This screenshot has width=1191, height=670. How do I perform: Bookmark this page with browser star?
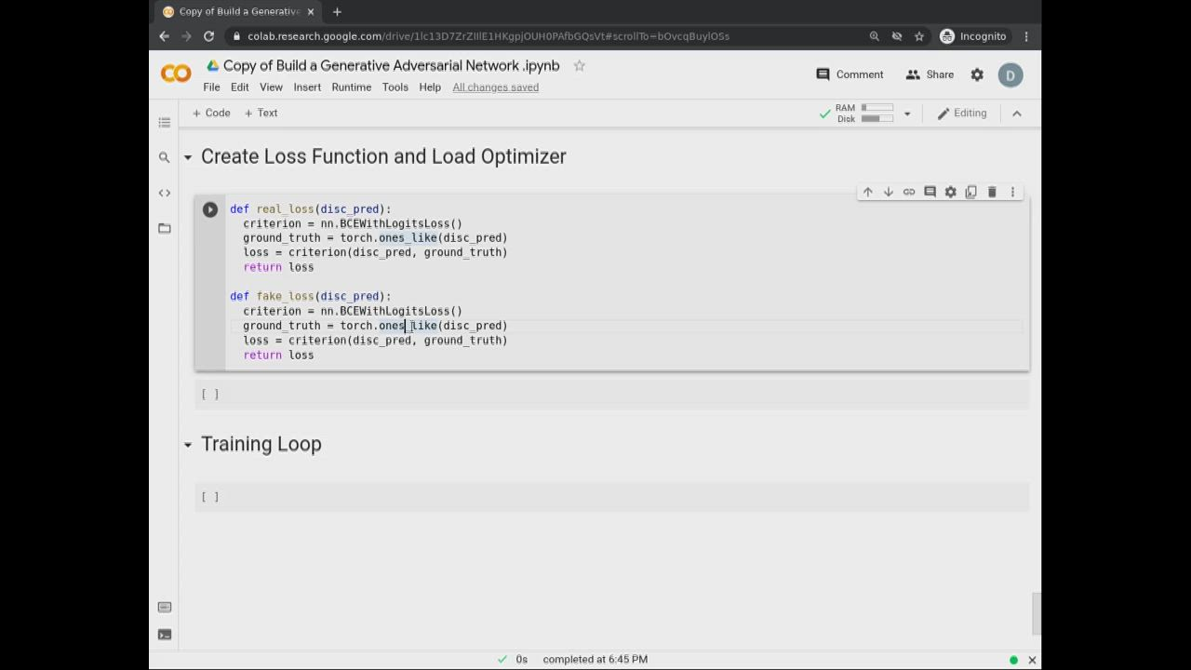pos(919,36)
